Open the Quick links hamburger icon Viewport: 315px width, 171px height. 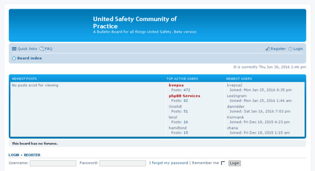click(x=14, y=49)
